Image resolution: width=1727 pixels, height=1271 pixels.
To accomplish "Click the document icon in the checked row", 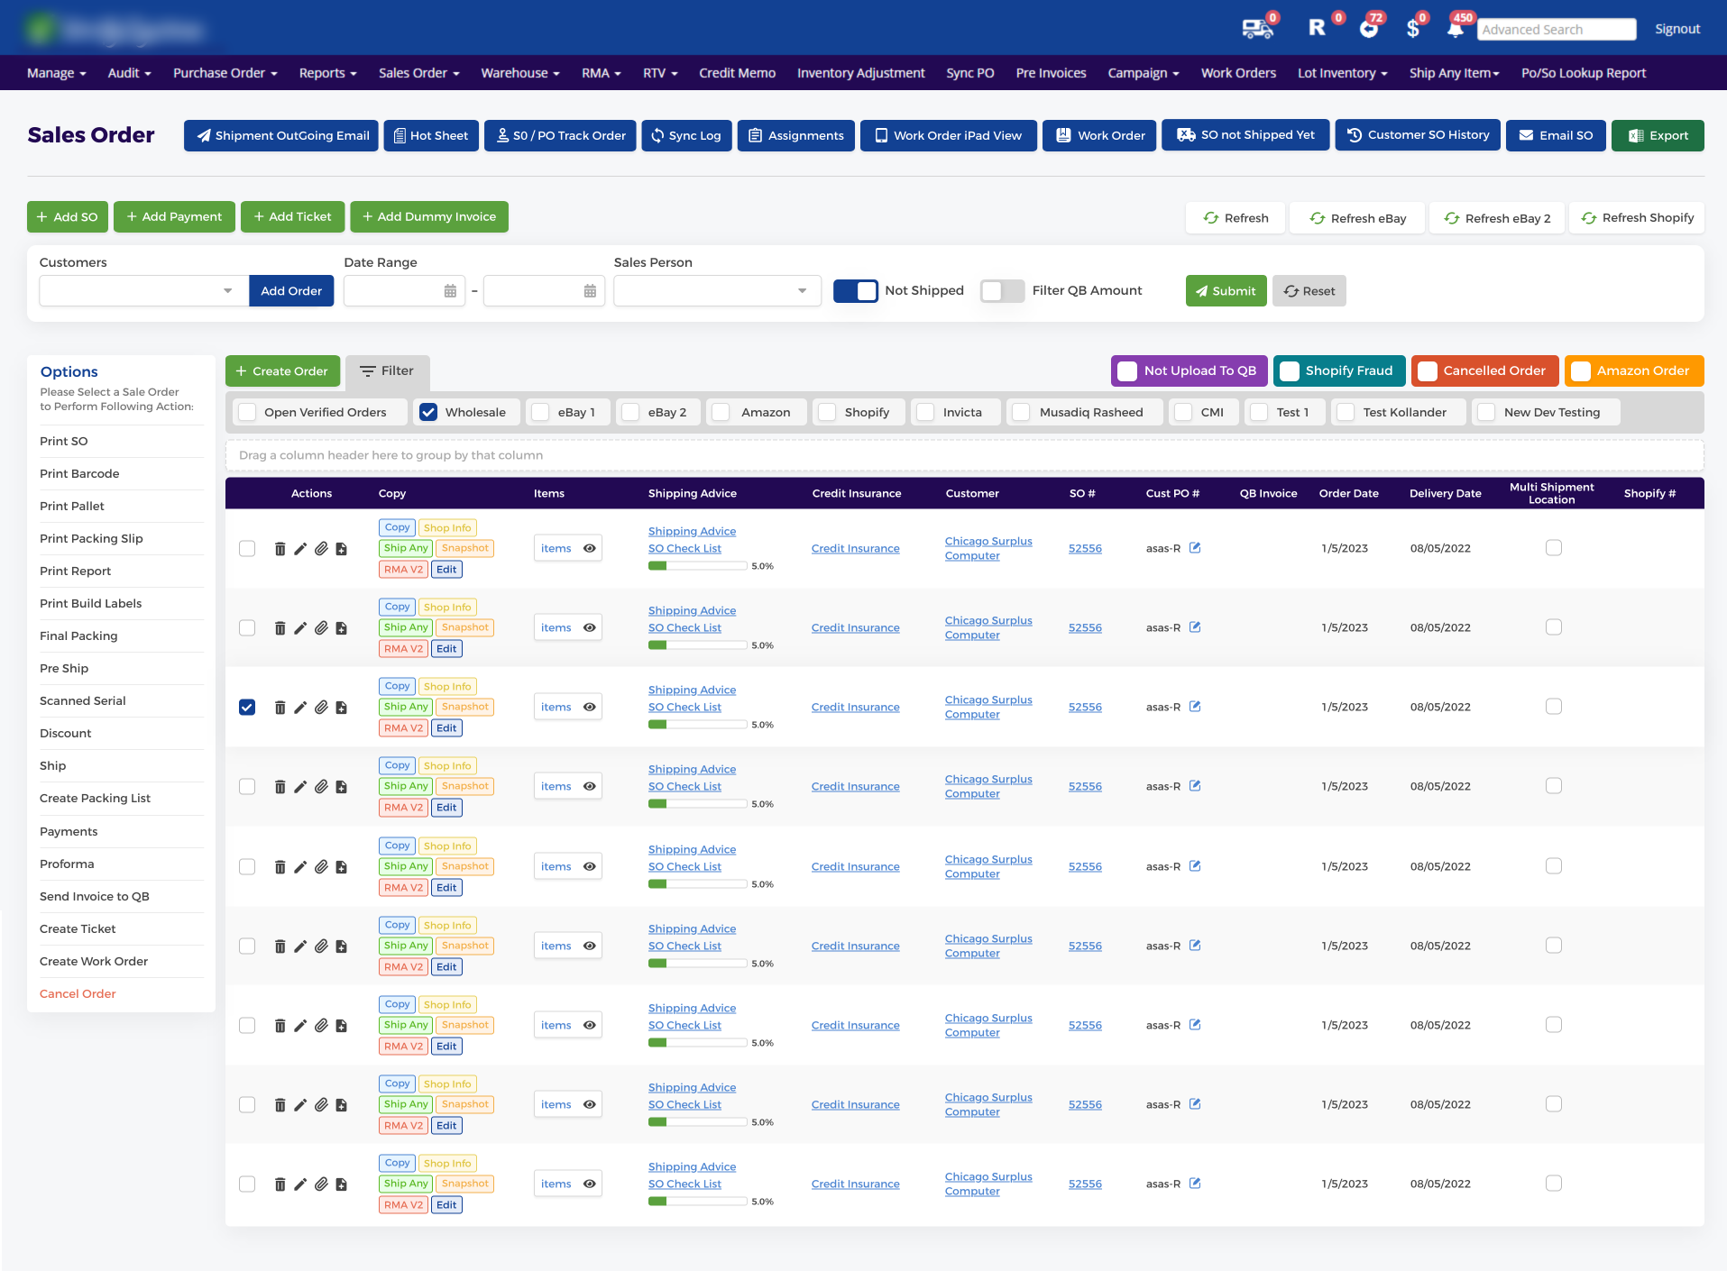I will tap(341, 708).
